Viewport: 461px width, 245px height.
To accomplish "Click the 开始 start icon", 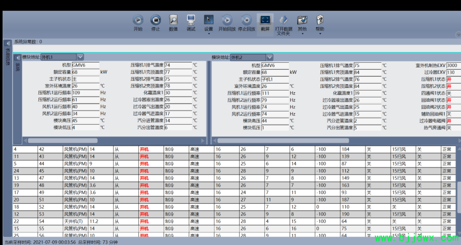I will [x=138, y=20].
